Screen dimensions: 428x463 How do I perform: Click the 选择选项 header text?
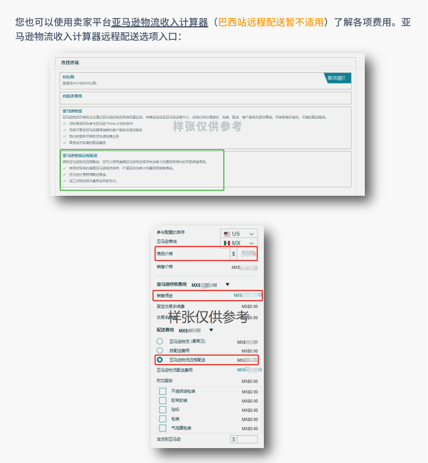tap(70, 63)
